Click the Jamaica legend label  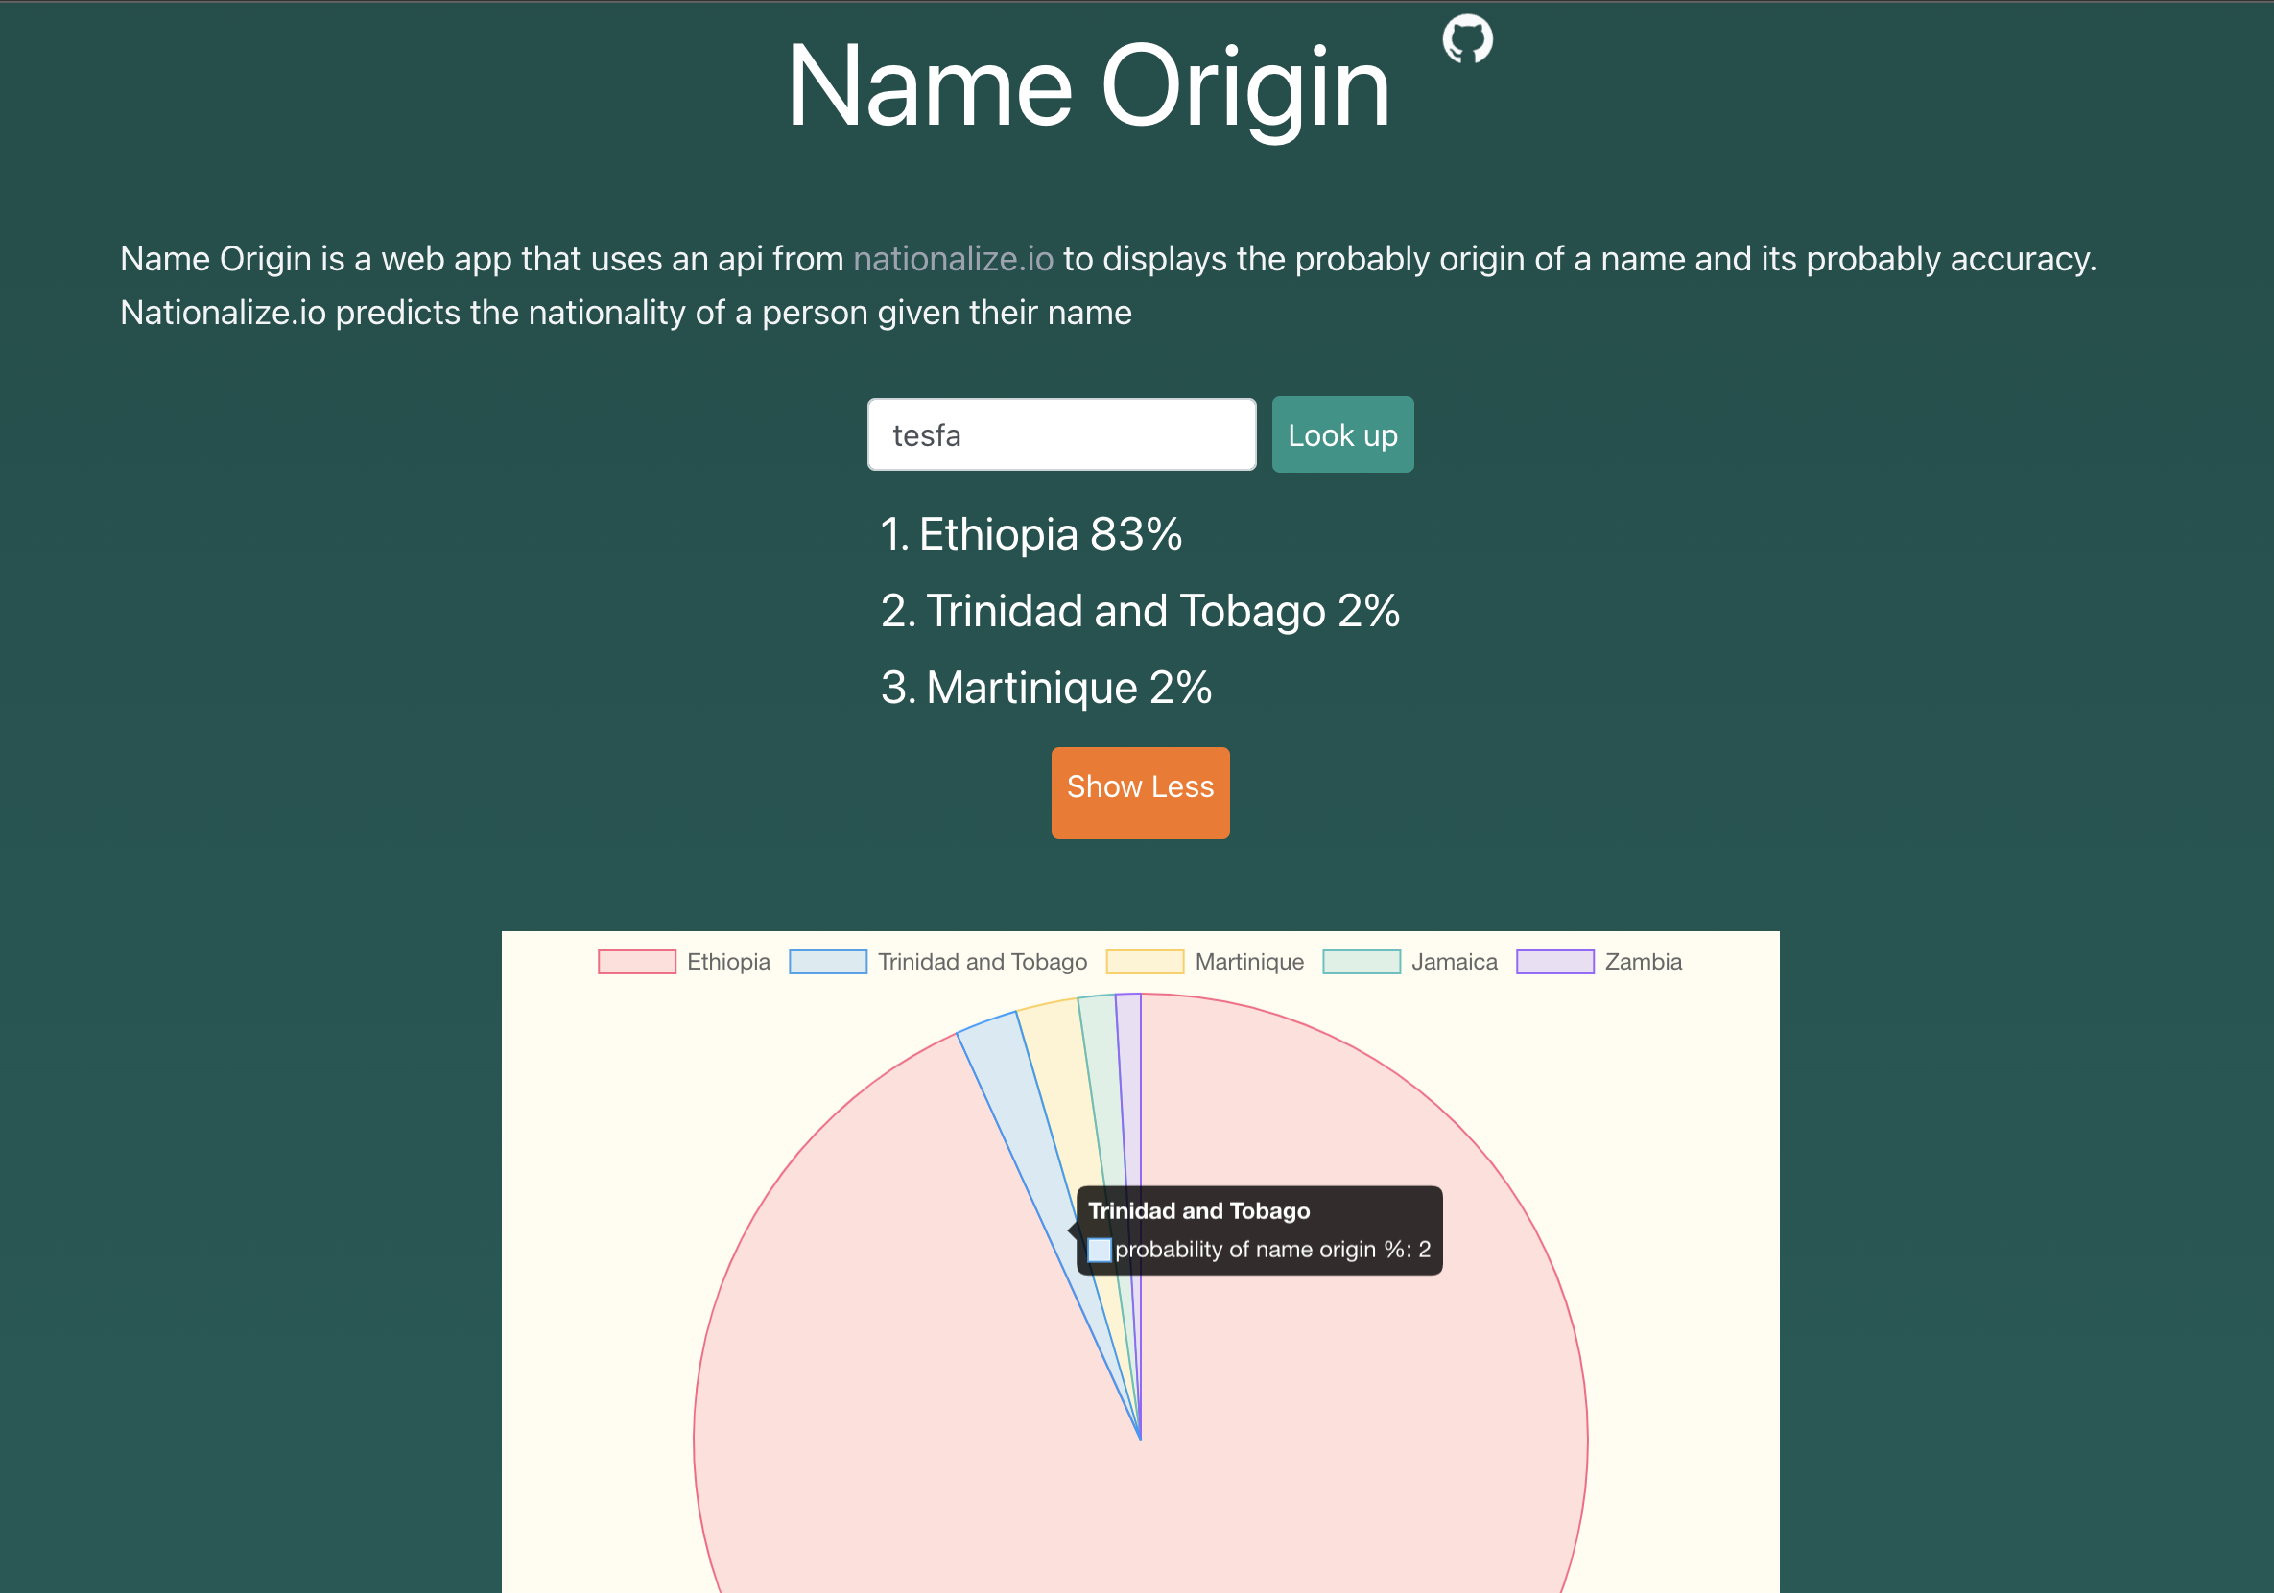pos(1454,961)
